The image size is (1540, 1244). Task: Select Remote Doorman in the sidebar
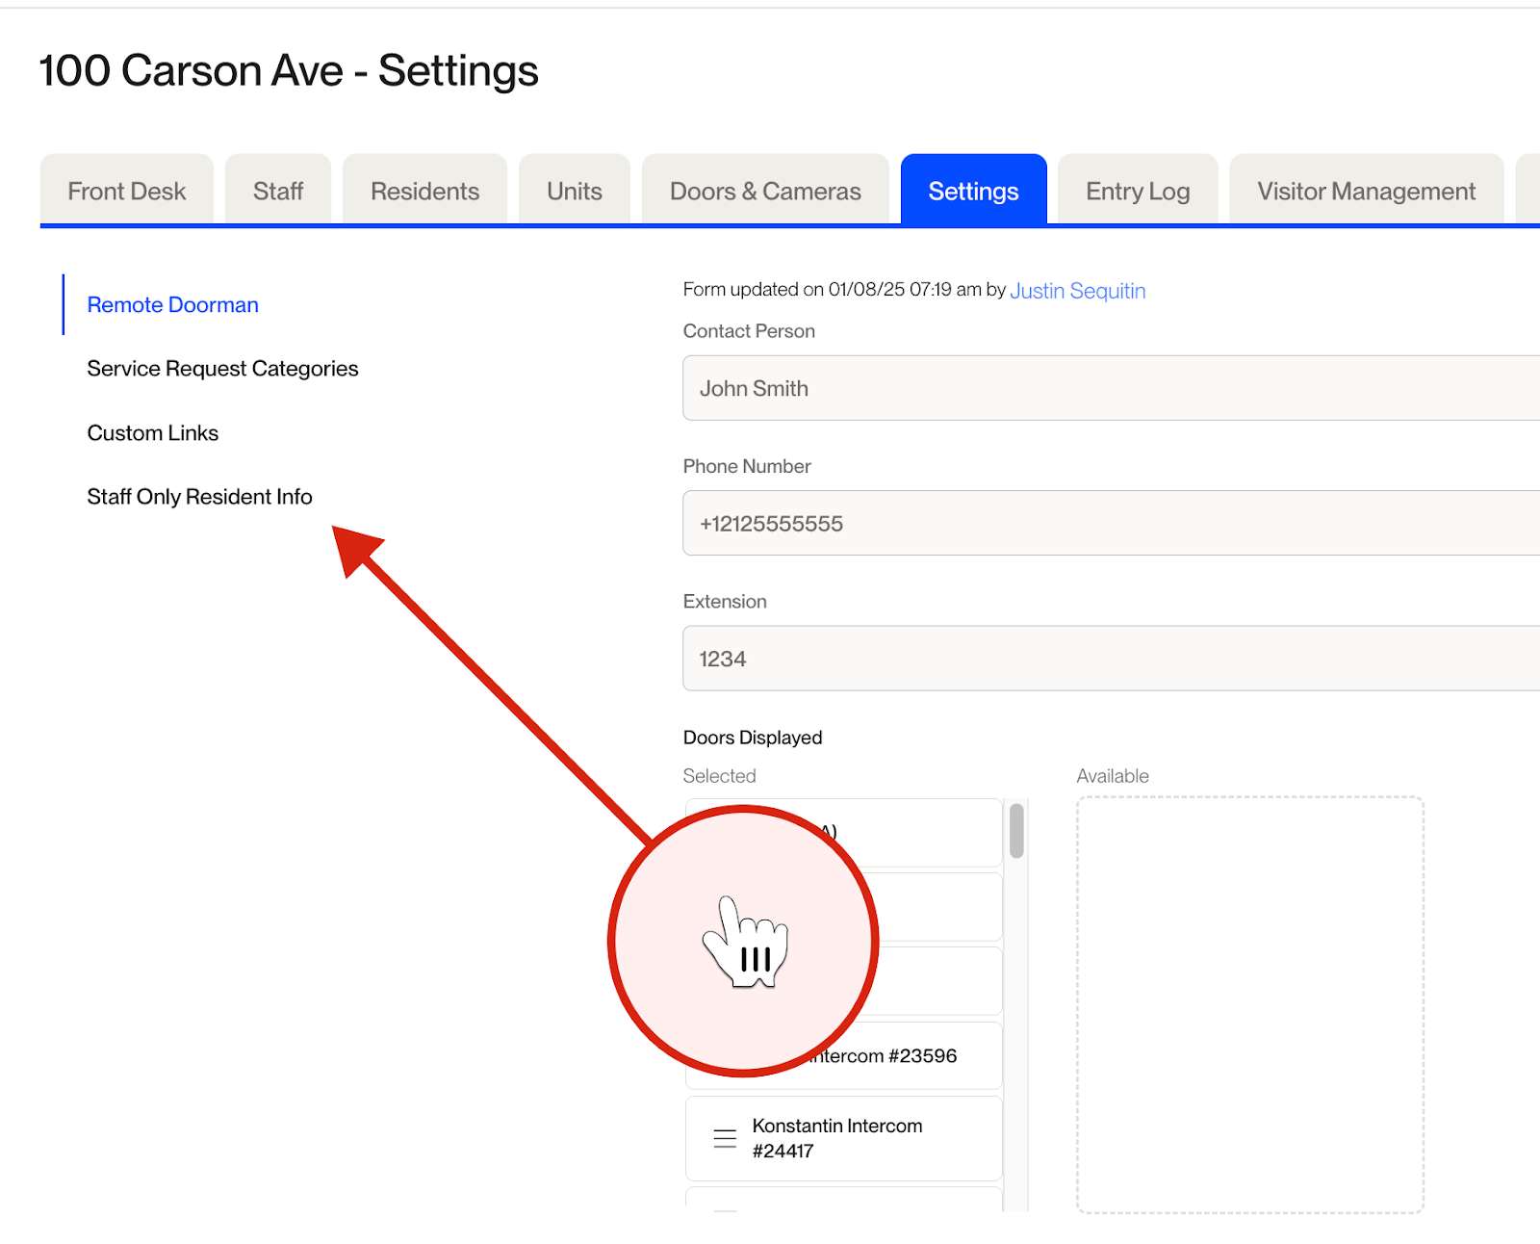[x=172, y=304]
